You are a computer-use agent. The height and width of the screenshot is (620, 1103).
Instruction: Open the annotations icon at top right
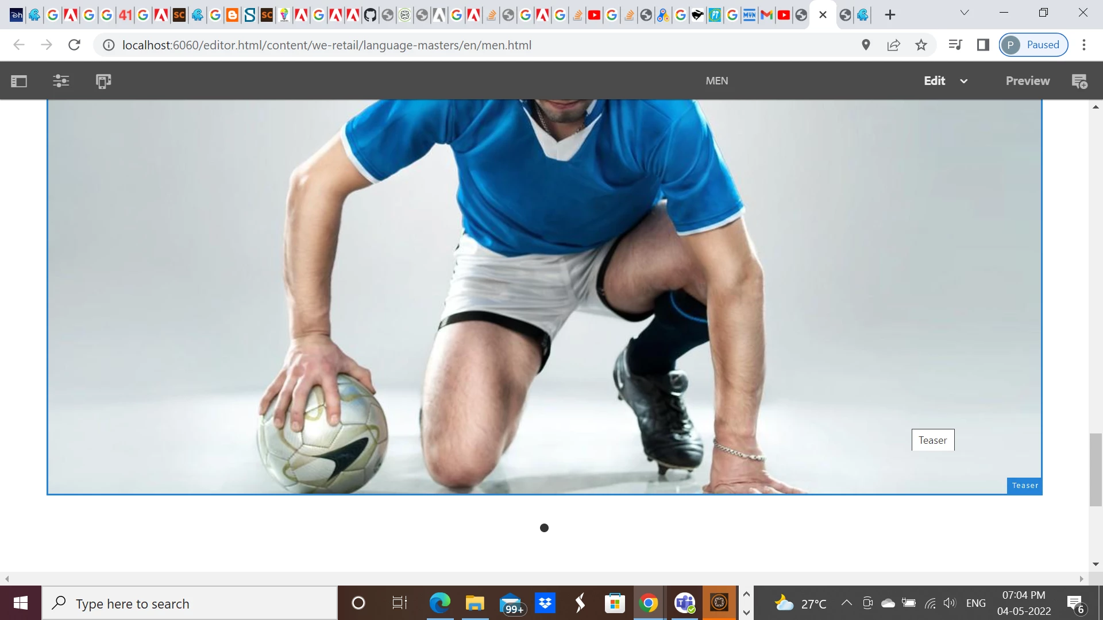pyautogui.click(x=1079, y=81)
